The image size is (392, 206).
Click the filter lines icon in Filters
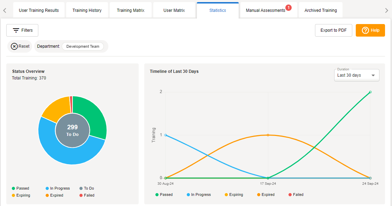point(16,30)
